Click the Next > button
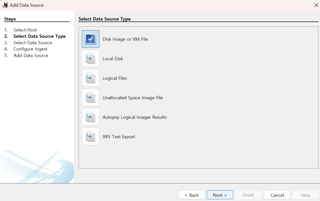This screenshot has width=320, height=201. pyautogui.click(x=220, y=195)
